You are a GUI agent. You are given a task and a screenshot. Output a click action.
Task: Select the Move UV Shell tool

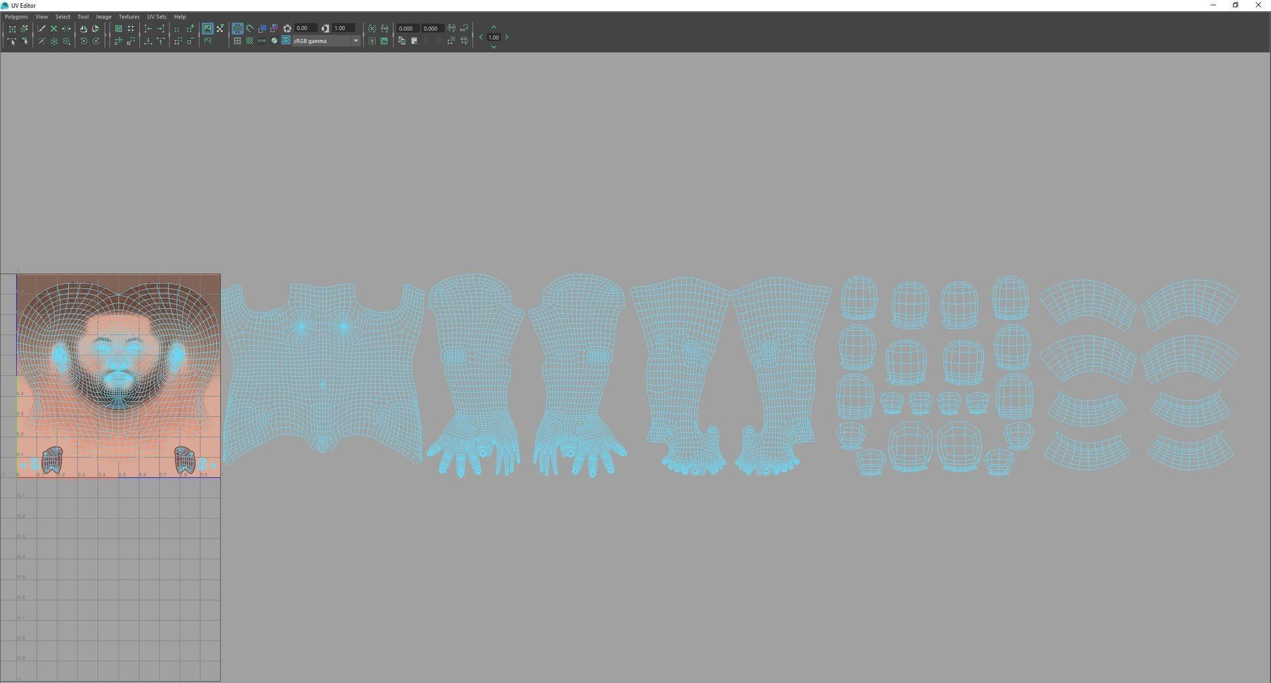tap(24, 29)
